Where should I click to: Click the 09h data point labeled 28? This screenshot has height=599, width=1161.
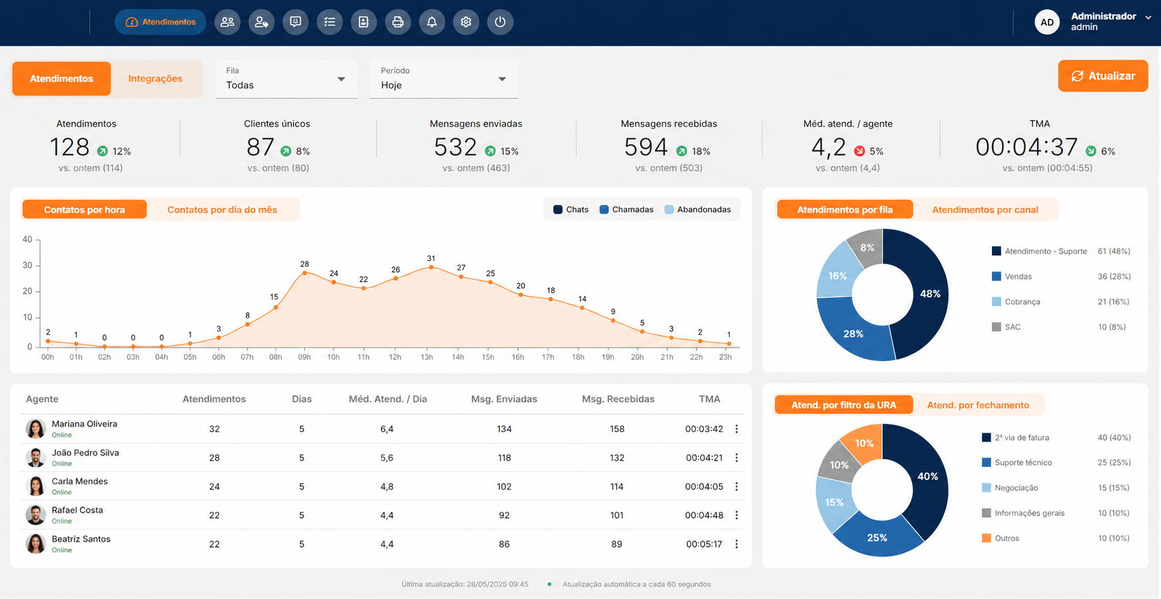305,273
